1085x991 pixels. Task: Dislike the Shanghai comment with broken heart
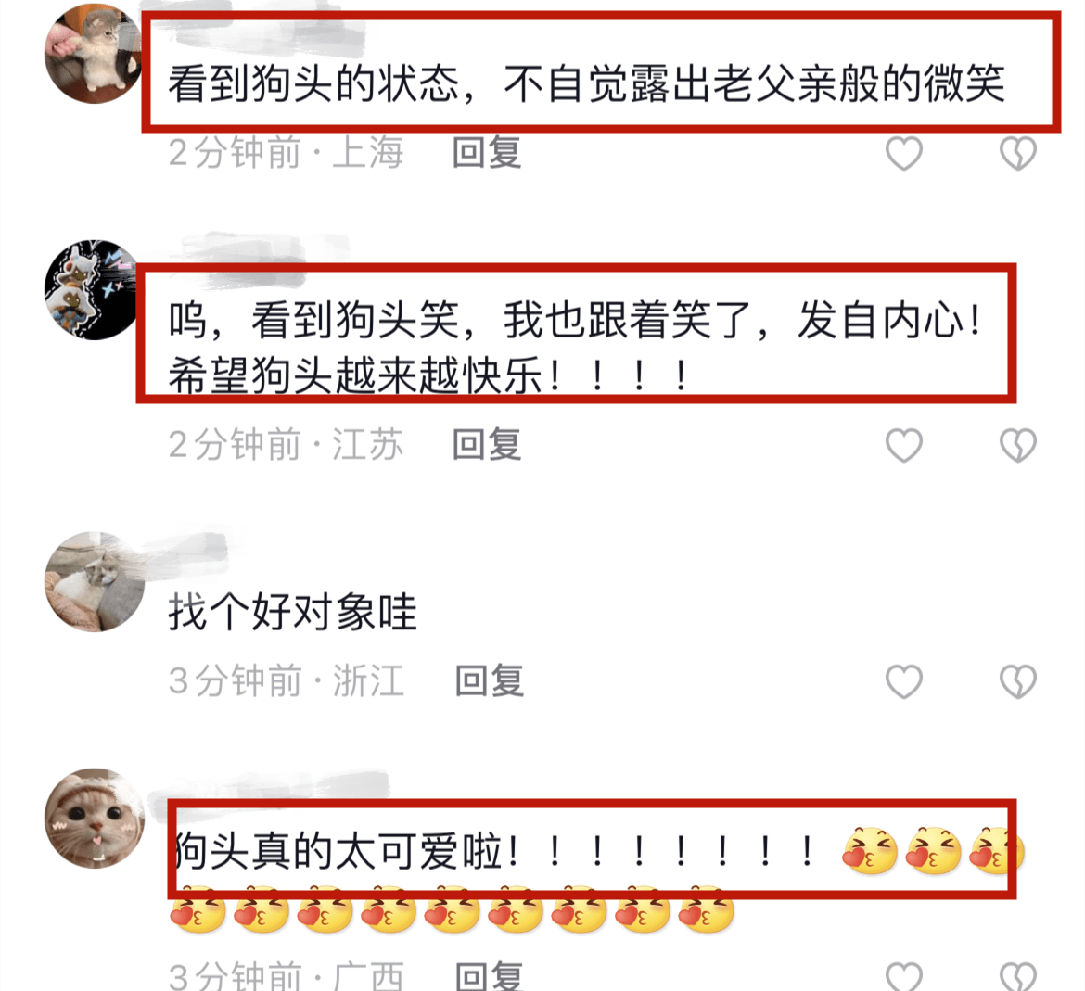tap(1018, 153)
